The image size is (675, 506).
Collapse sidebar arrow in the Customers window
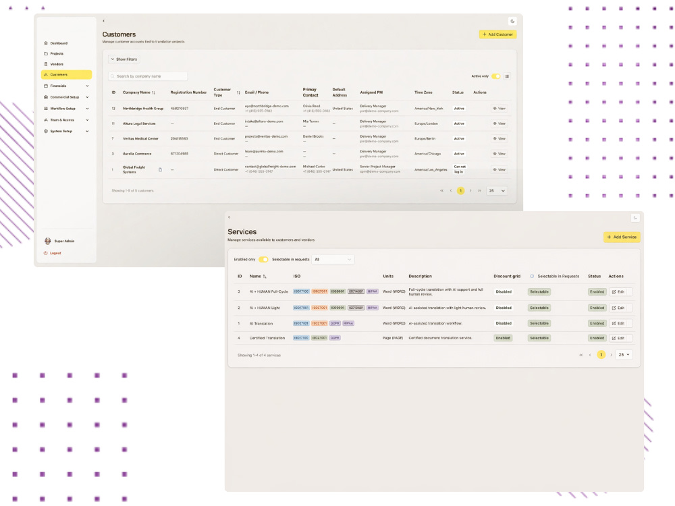click(x=104, y=21)
